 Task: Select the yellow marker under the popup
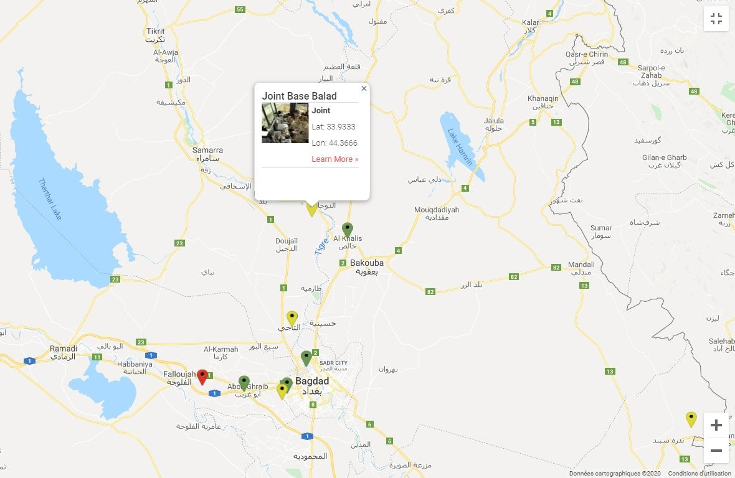pos(311,209)
